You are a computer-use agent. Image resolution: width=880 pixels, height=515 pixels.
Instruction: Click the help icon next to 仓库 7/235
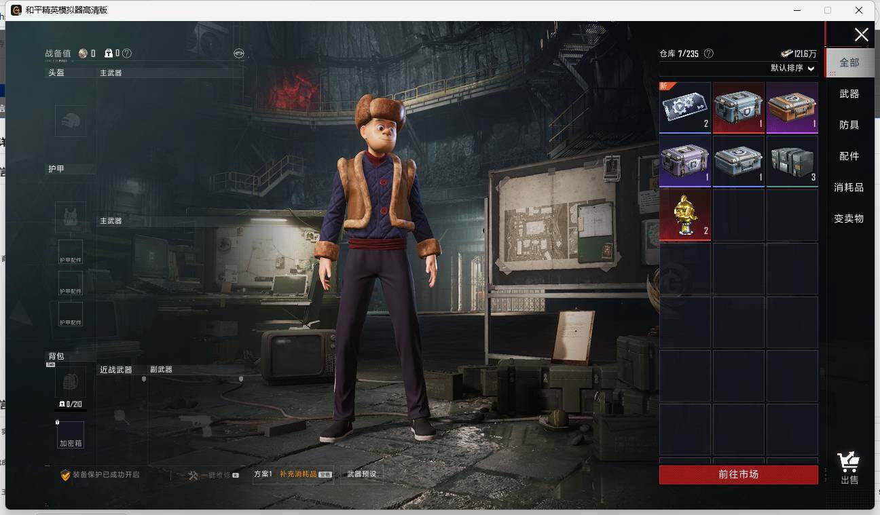pos(709,53)
